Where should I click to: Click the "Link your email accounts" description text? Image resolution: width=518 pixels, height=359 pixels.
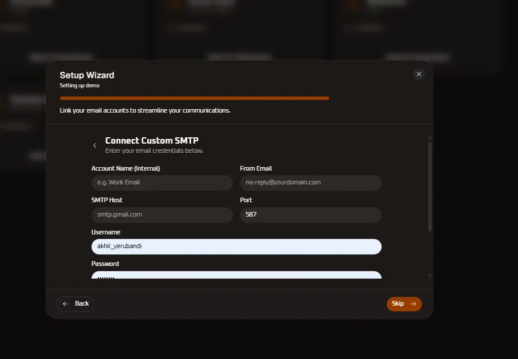[144, 110]
